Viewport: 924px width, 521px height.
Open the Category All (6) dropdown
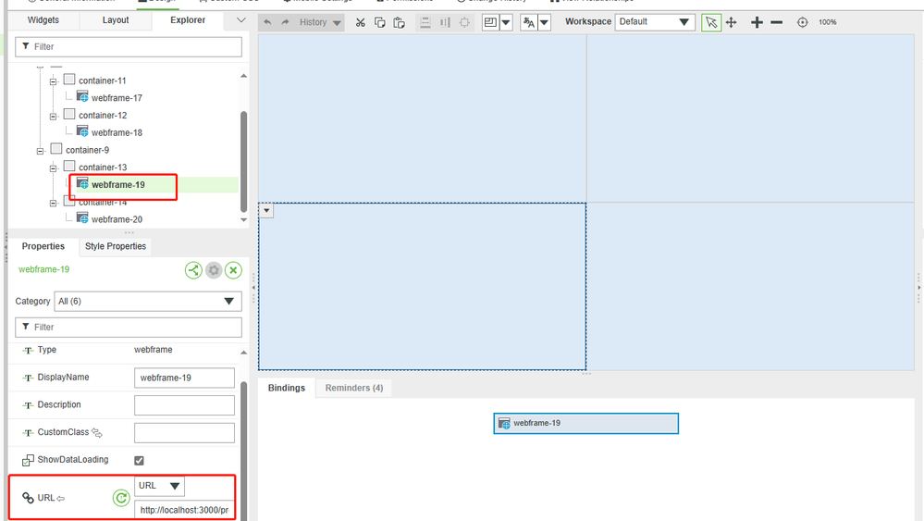[x=148, y=301]
